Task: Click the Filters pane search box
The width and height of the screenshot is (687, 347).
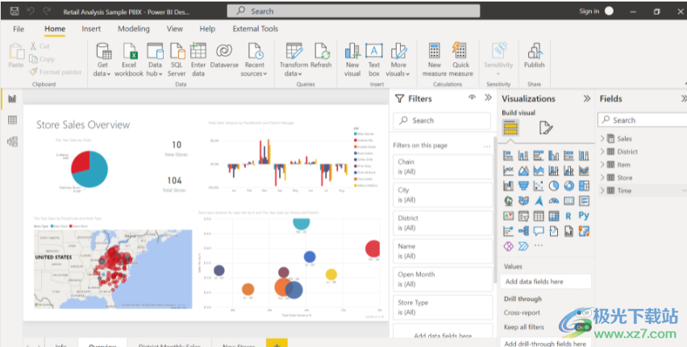Action: [442, 120]
